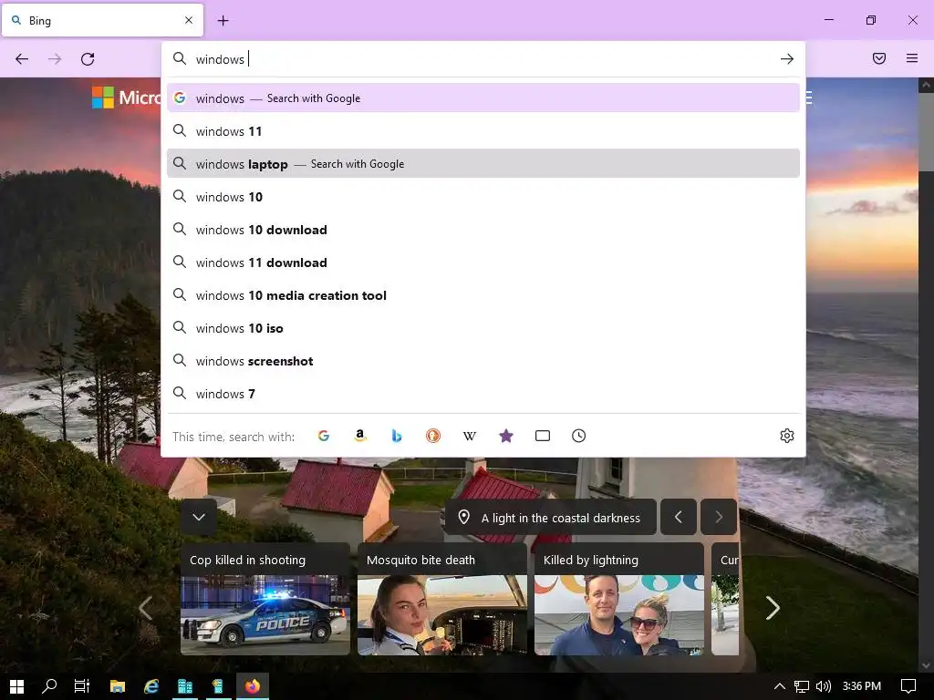
Task: Select the Bing tab
Action: coord(102,20)
